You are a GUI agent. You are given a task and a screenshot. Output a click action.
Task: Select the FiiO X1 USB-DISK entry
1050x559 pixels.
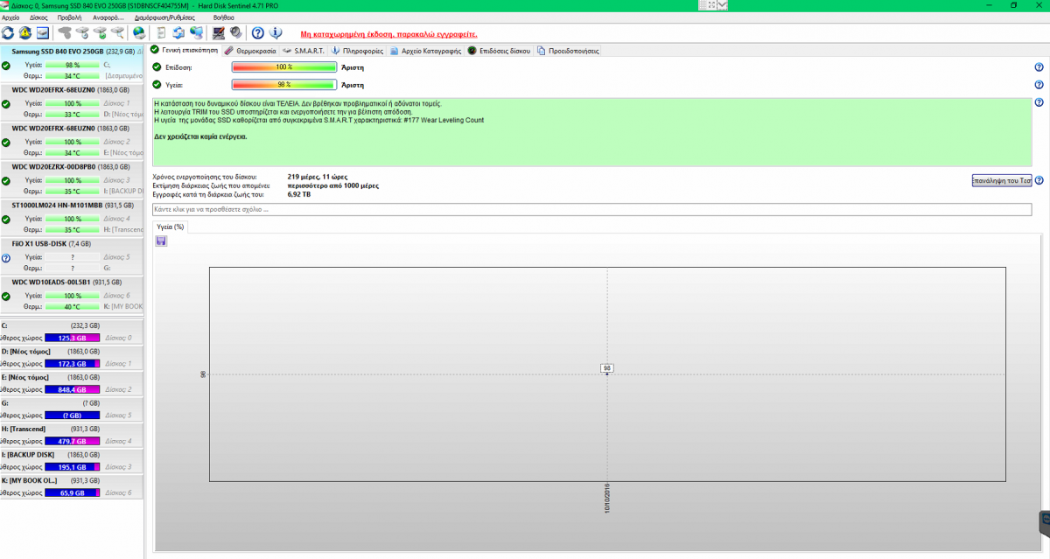coord(45,244)
